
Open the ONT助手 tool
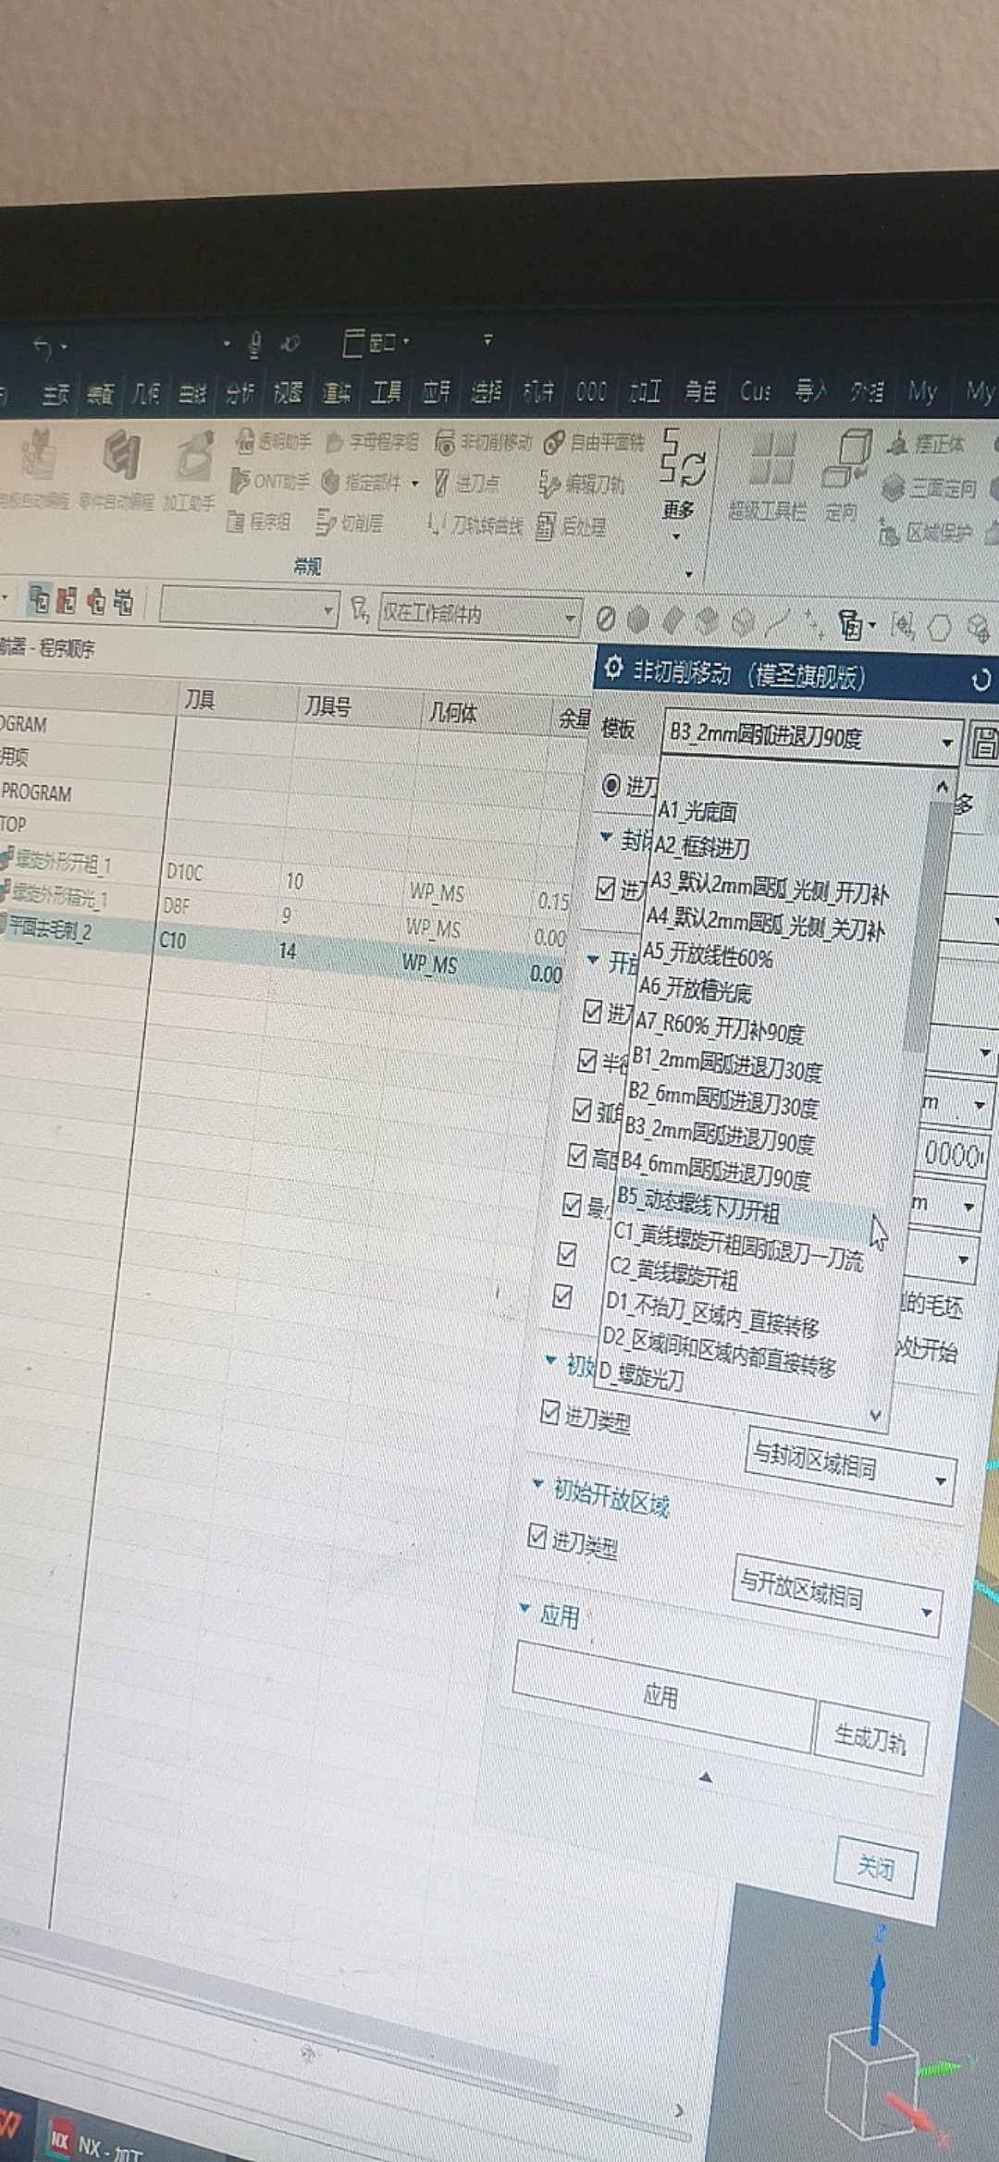pos(269,481)
